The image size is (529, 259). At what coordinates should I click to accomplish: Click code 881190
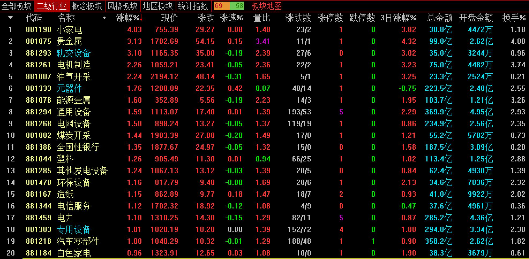39,29
